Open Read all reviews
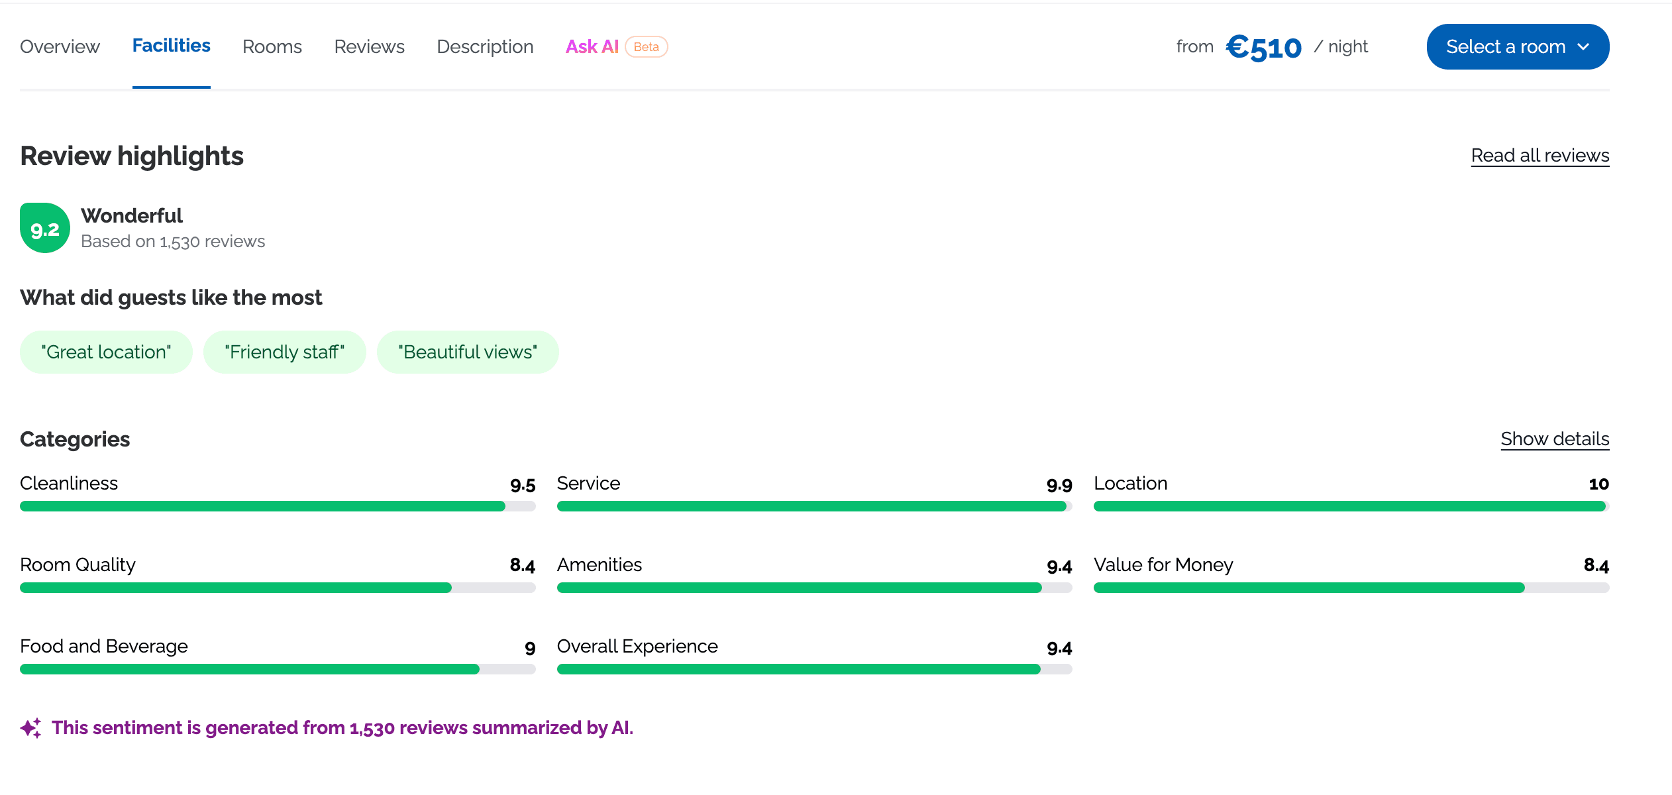Viewport: 1672px width, 795px height. tap(1540, 155)
